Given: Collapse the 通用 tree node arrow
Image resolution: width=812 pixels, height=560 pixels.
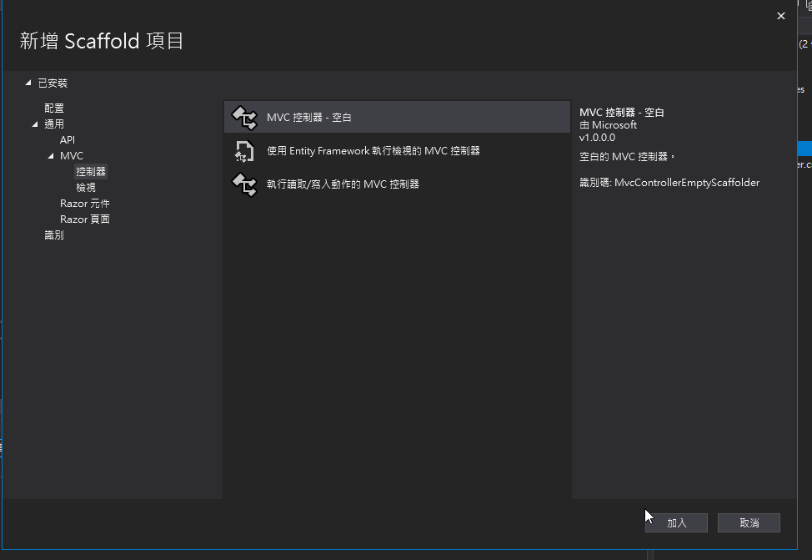Looking at the screenshot, I should (35, 124).
